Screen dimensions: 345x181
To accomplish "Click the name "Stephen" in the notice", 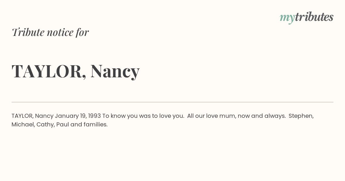I will 301,116.
